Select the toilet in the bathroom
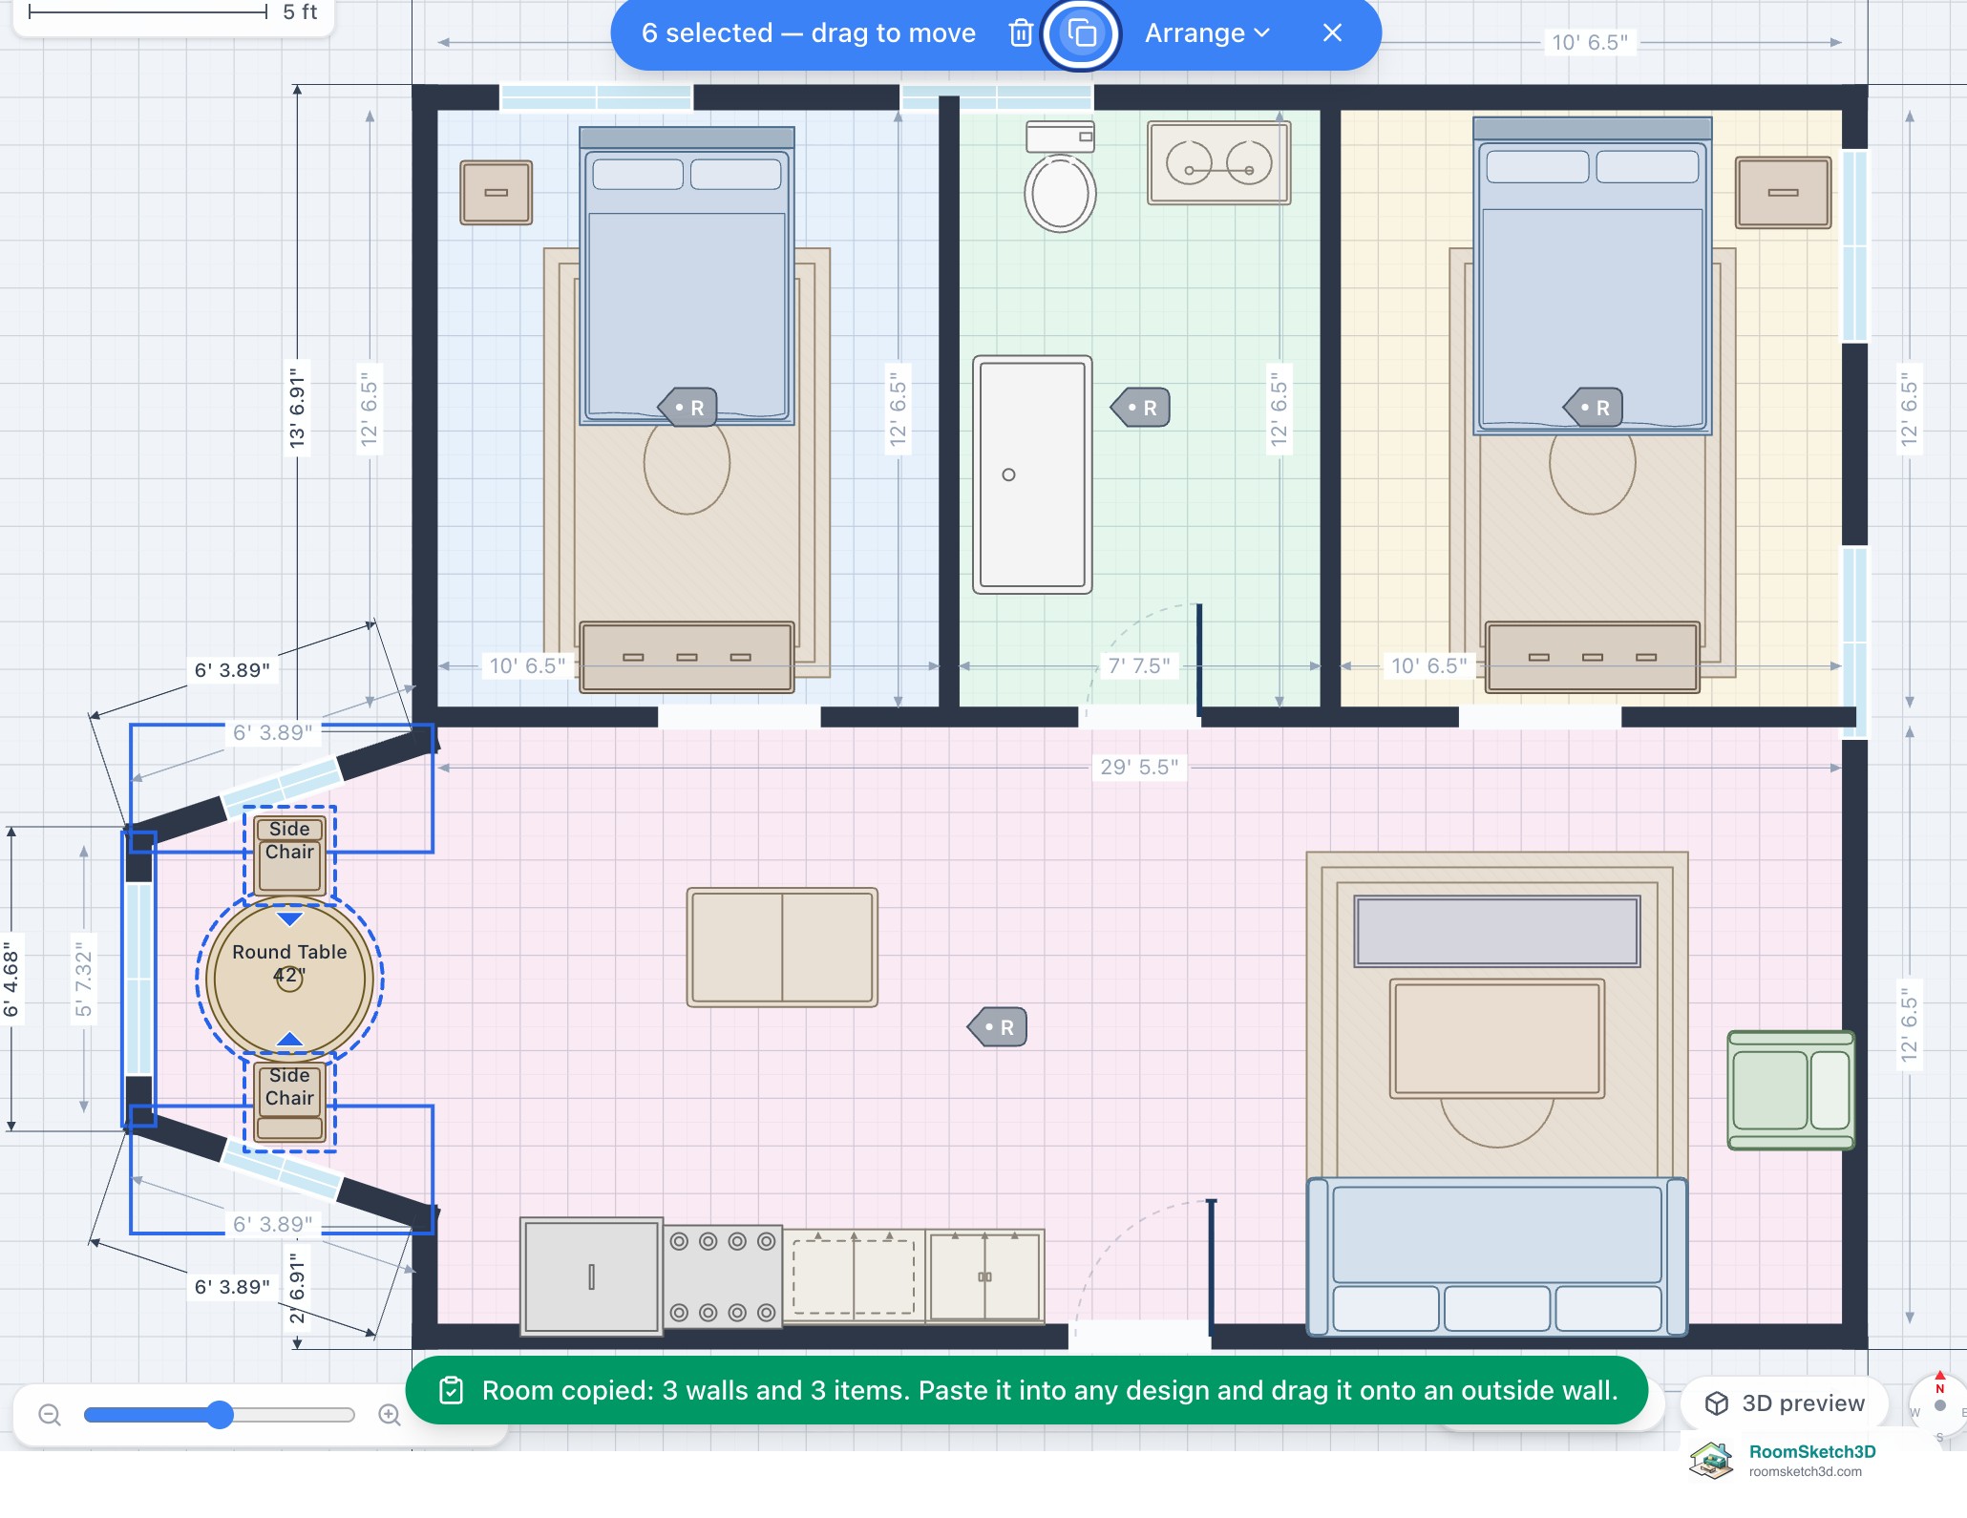This screenshot has height=1518, width=1967. click(1060, 176)
